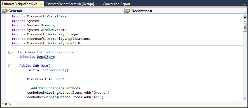The image size is (248, 108).
Task: Click on Microsoft.Dexterity.Bridge text
Action: coord(53,34)
